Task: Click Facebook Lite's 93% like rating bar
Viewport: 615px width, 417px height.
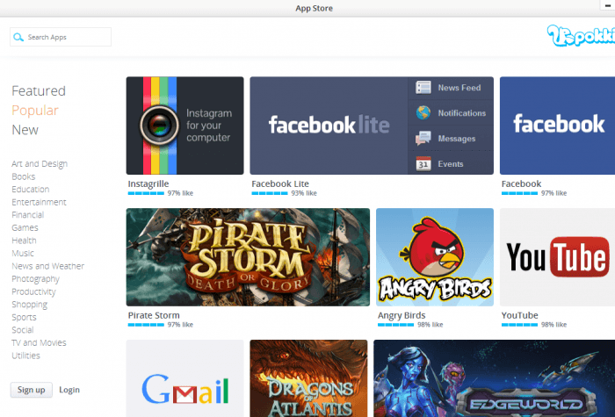Action: [x=270, y=193]
